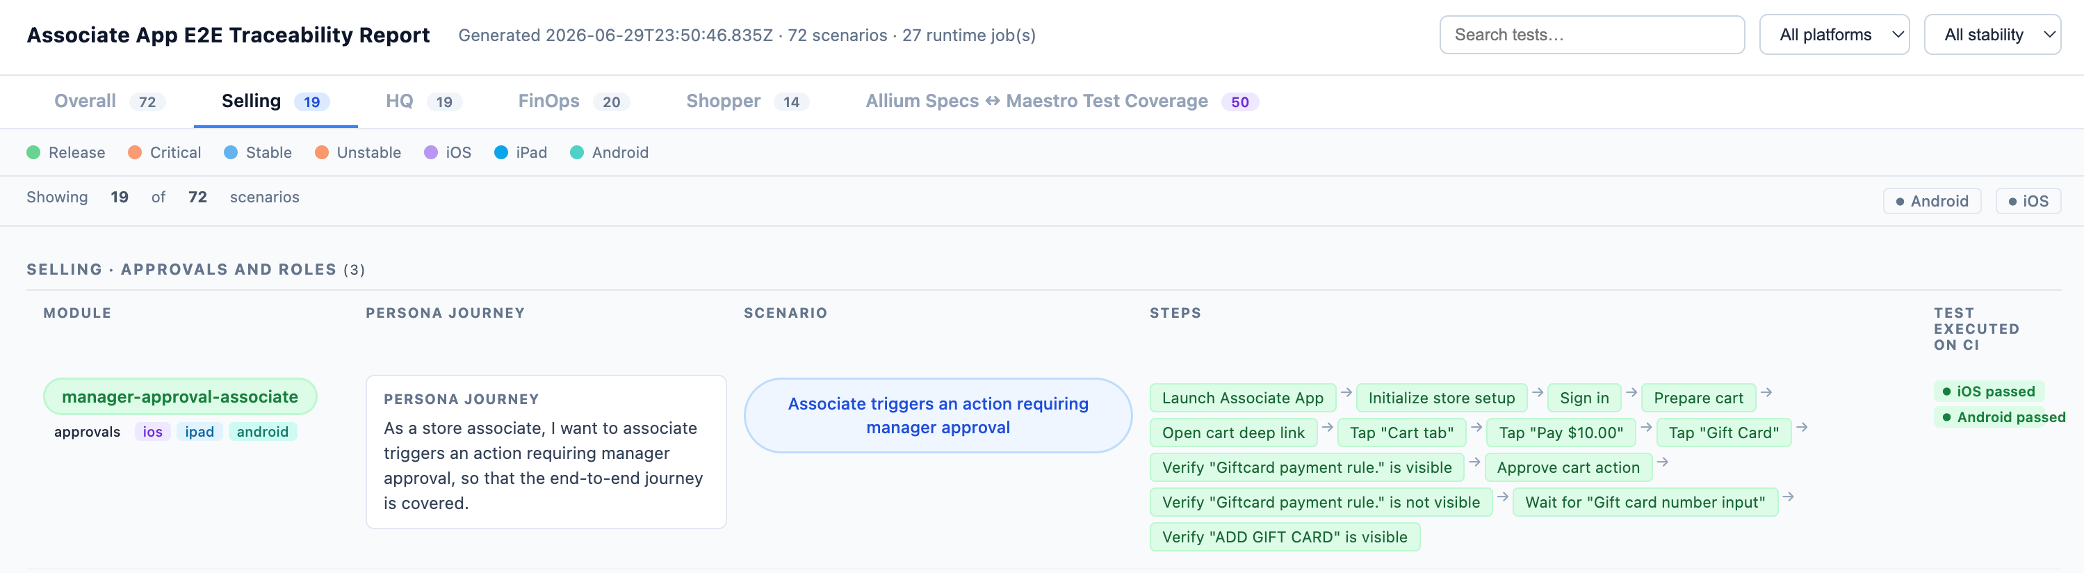Image resolution: width=2084 pixels, height=573 pixels.
Task: Click the Search tests input field
Action: click(1591, 35)
